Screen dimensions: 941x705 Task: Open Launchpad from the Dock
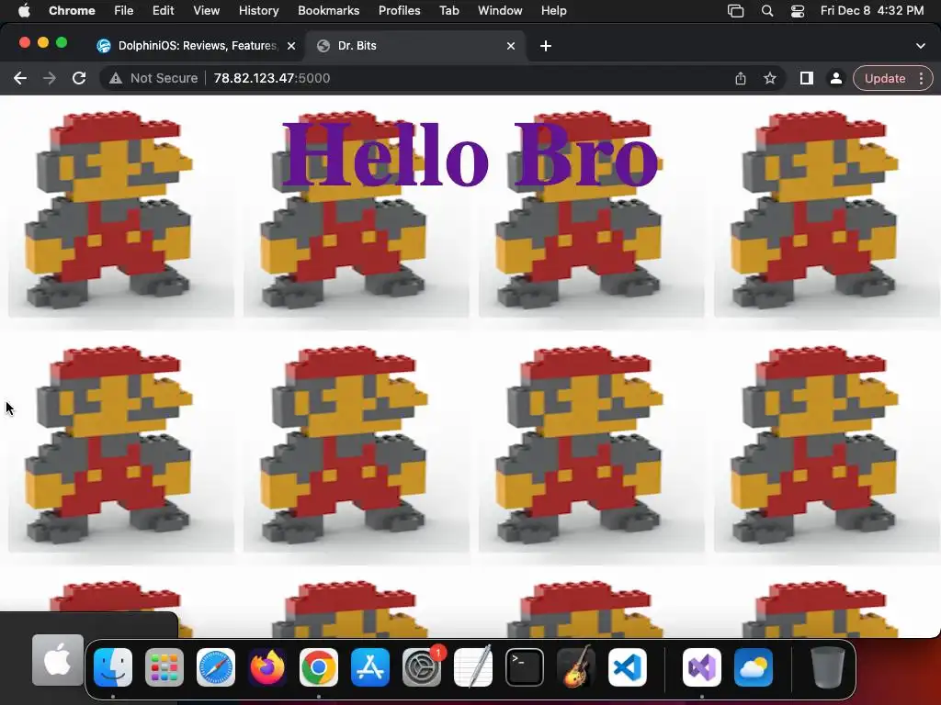[x=164, y=667]
